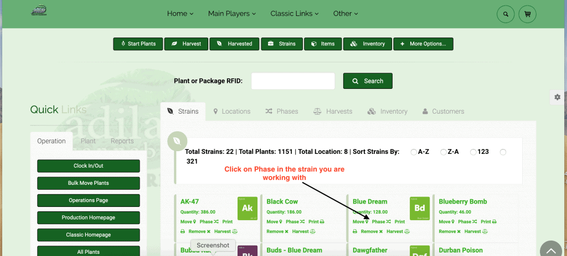Switch to the Harvests tab
The height and width of the screenshot is (256, 567).
[x=333, y=111]
